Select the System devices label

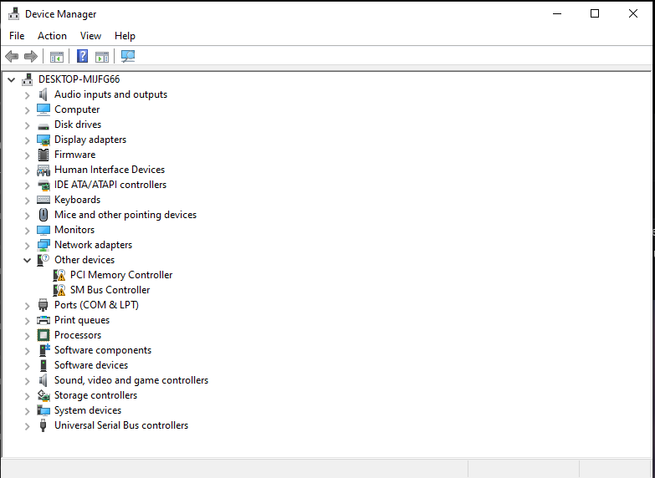(x=88, y=410)
